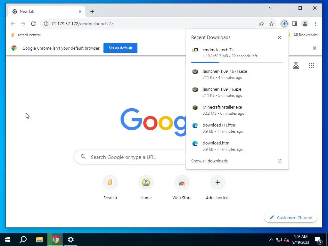Open the Home shortcut tile
This screenshot has width=328, height=246.
click(x=146, y=187)
